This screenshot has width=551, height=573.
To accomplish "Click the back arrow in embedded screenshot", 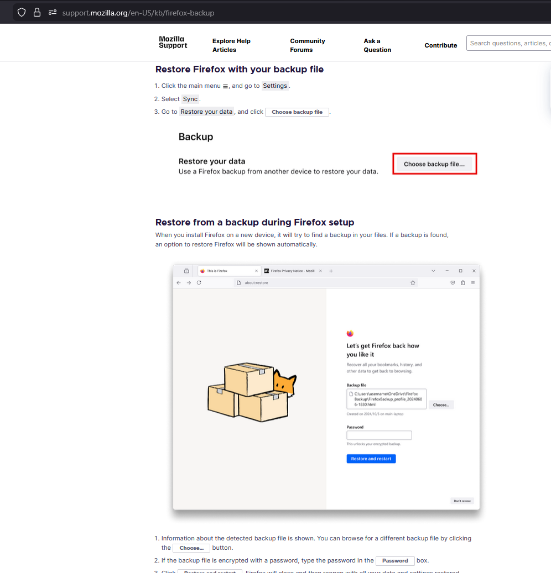I will click(x=179, y=283).
